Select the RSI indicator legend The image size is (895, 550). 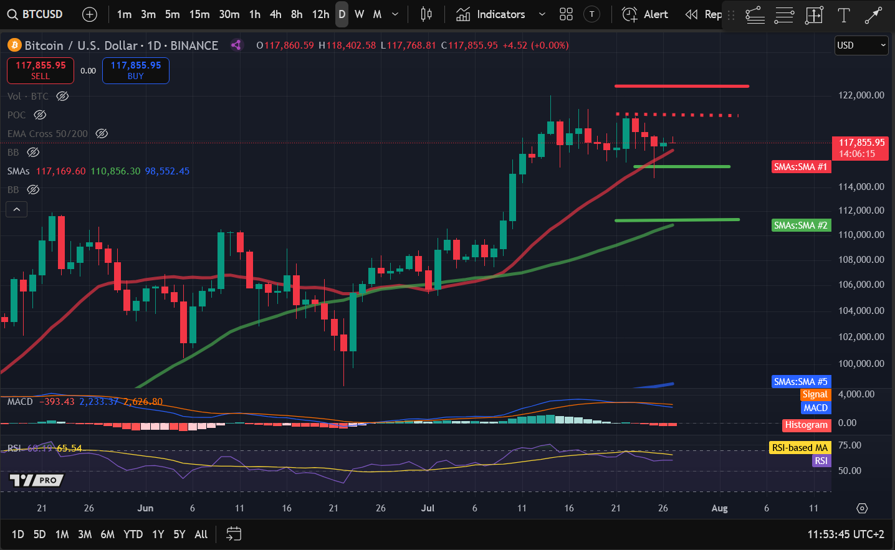(x=14, y=448)
